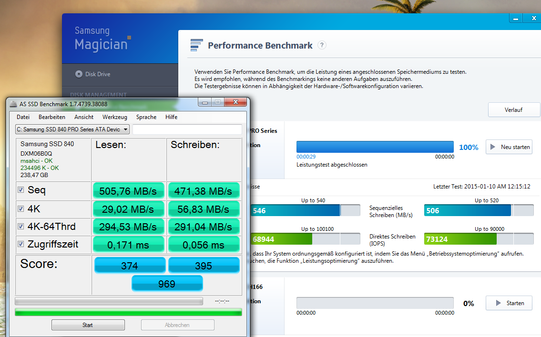Click the Samsung Magician logo
Image resolution: width=541 pixels, height=337 pixels.
(103, 39)
